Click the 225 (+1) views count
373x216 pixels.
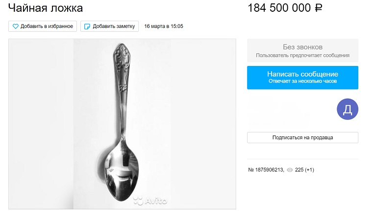304,170
